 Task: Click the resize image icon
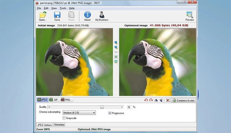click(168, 100)
